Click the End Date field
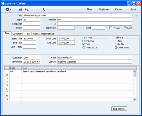 point(66,43)
